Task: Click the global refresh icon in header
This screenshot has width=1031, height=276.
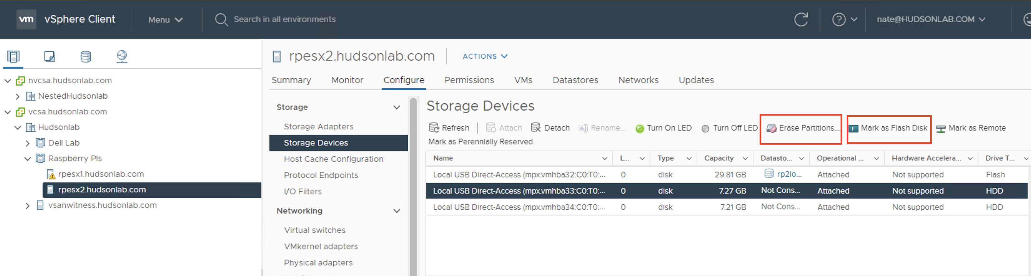Action: pyautogui.click(x=801, y=19)
